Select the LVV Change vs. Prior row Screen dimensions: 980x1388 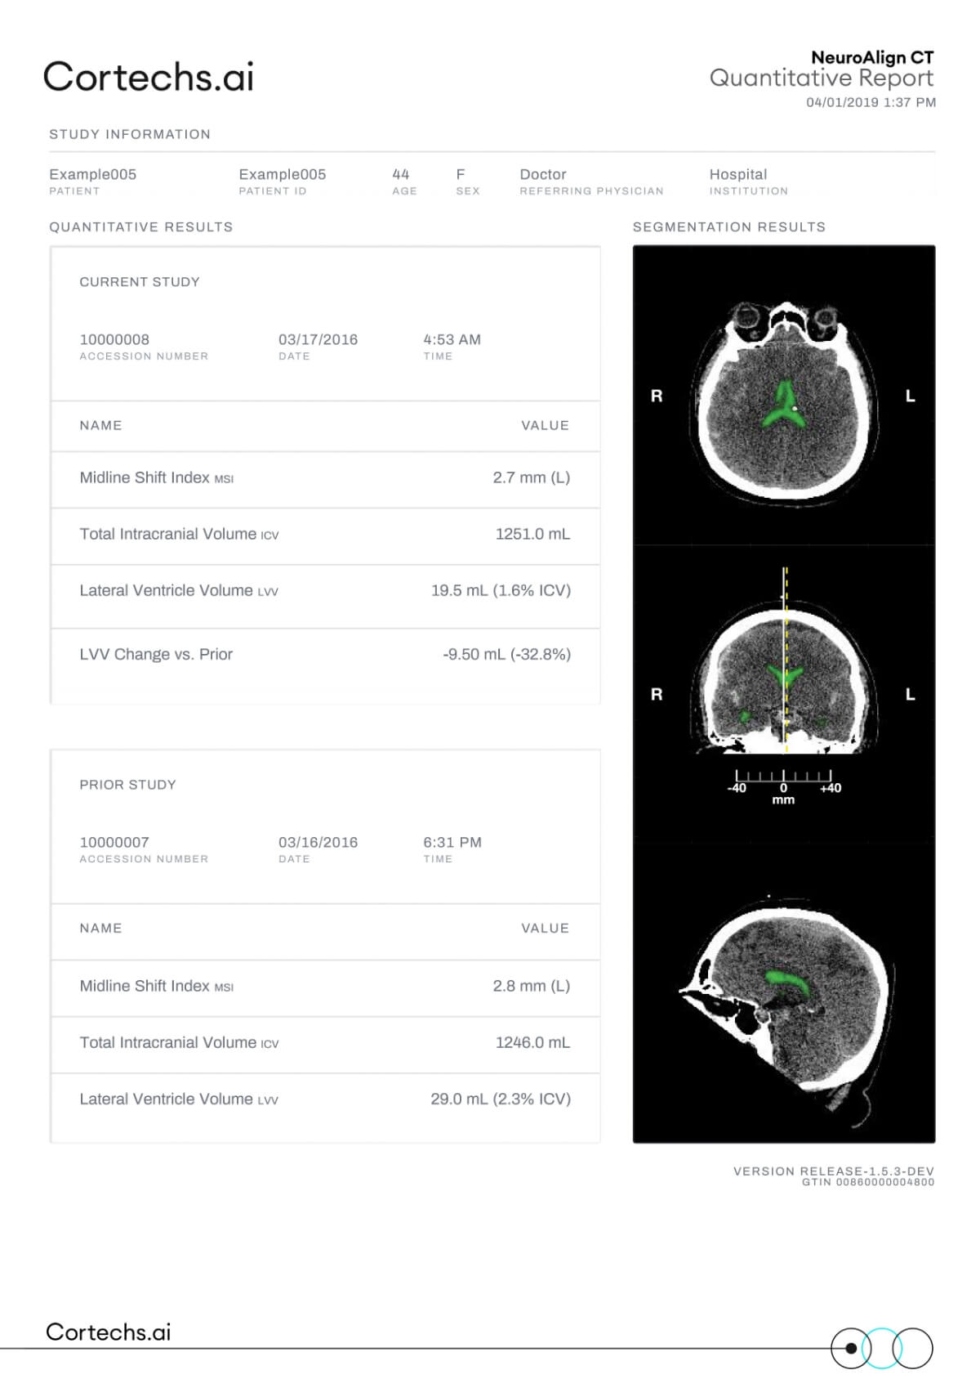pyautogui.click(x=325, y=655)
